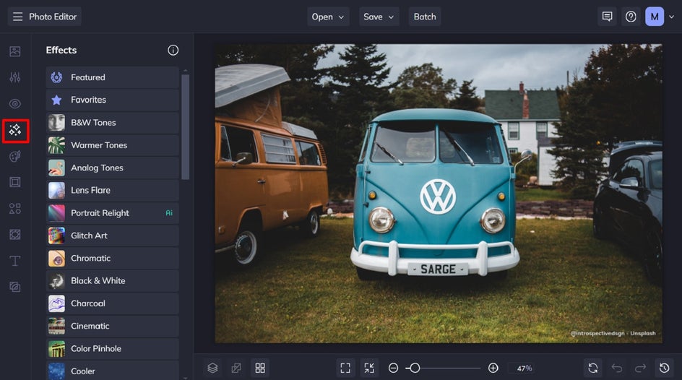This screenshot has width=682, height=380.
Task: Open the Graphics shapes sidebar icon
Action: point(15,209)
